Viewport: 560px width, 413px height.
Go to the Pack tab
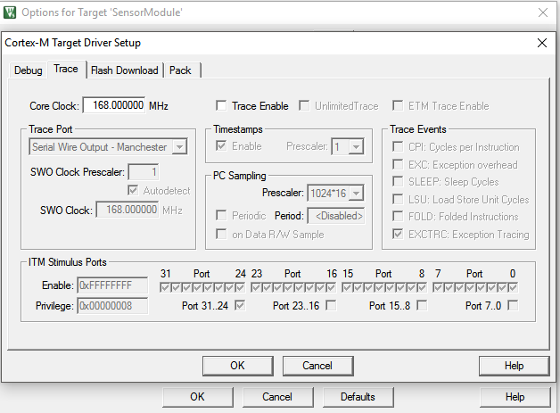pos(180,70)
